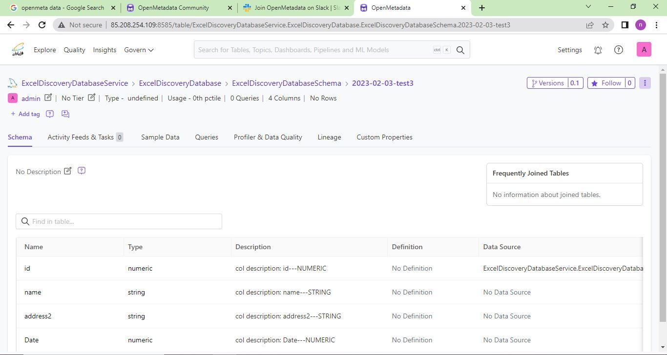
Task: Bookmark this page with the star icon
Action: pos(605,25)
